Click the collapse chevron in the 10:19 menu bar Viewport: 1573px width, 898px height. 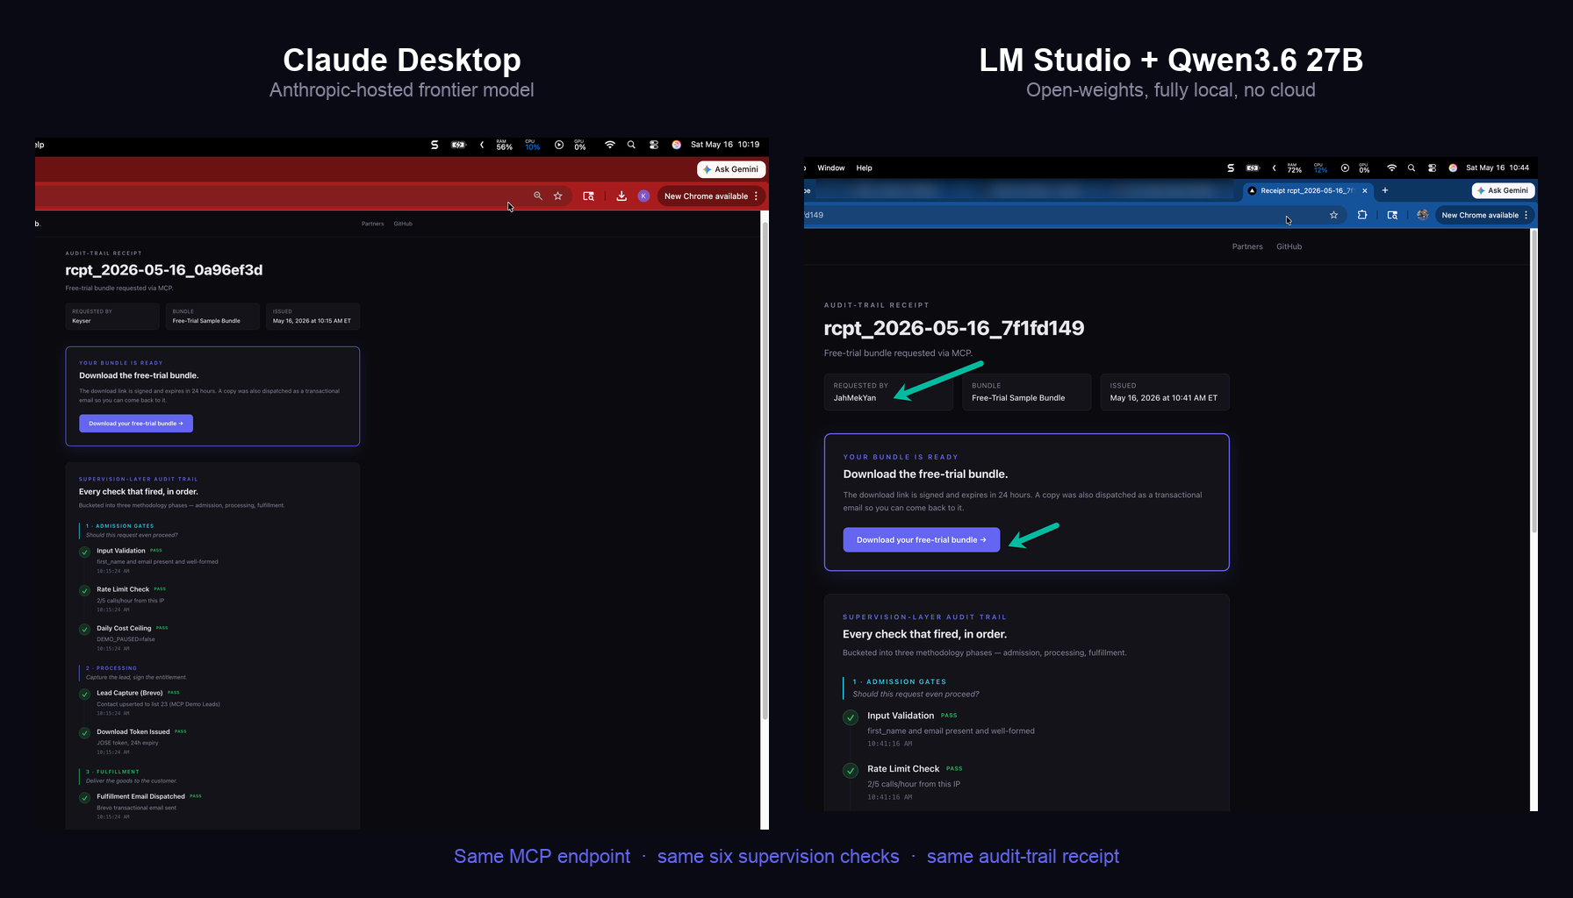click(x=482, y=145)
